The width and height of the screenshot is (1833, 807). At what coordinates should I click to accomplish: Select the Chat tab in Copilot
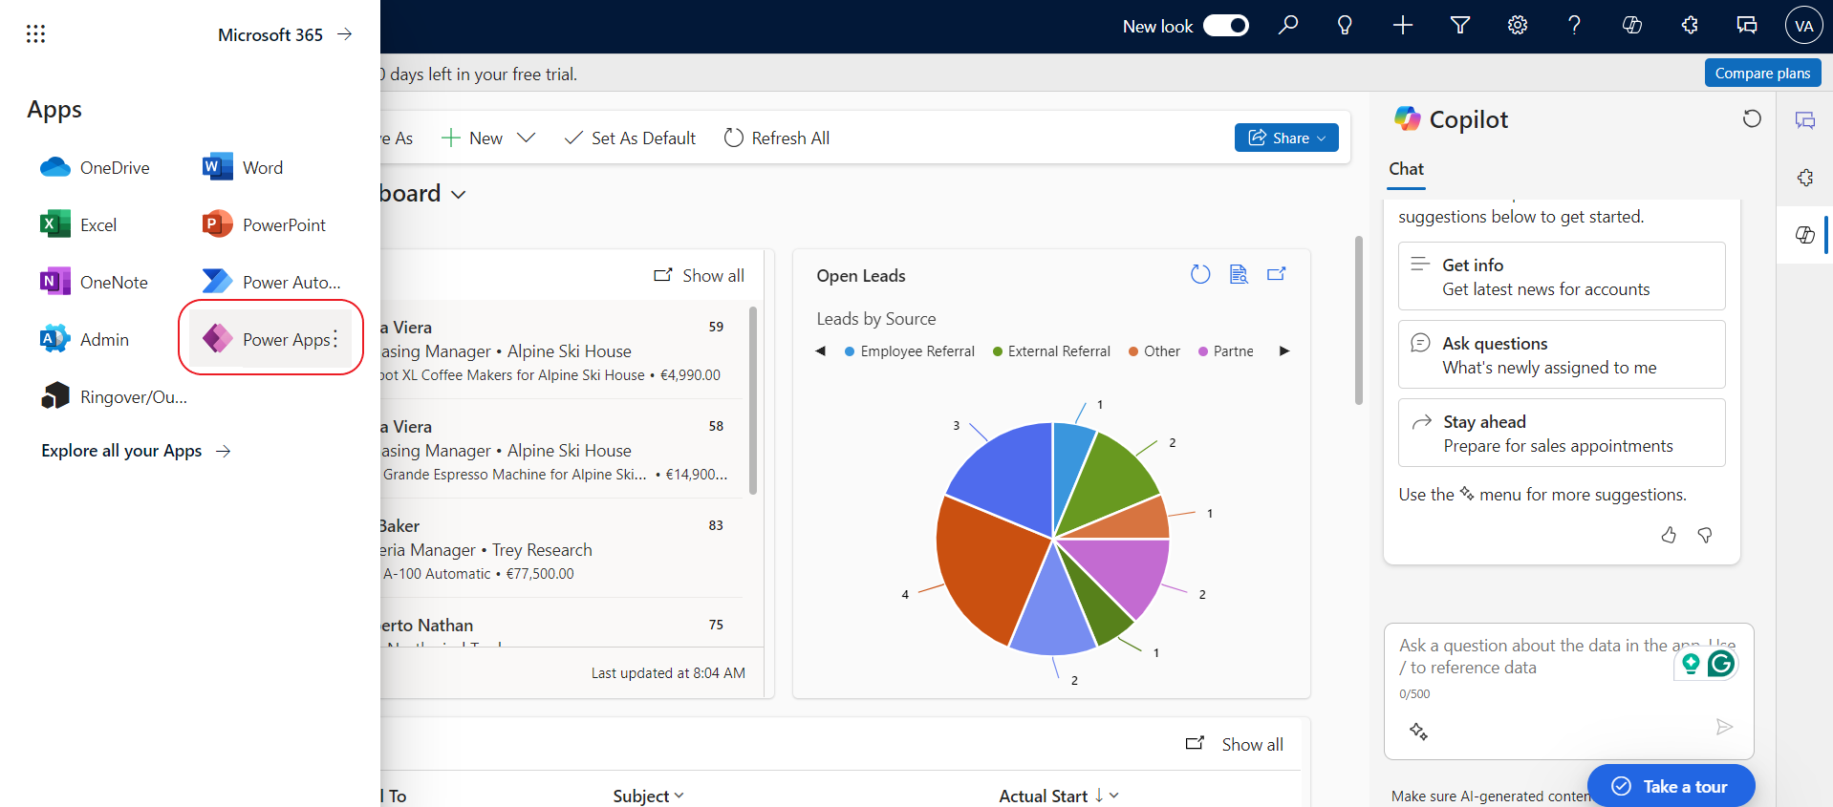1406,169
